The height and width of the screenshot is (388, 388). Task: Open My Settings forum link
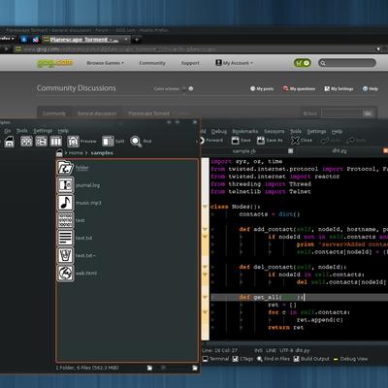point(339,88)
